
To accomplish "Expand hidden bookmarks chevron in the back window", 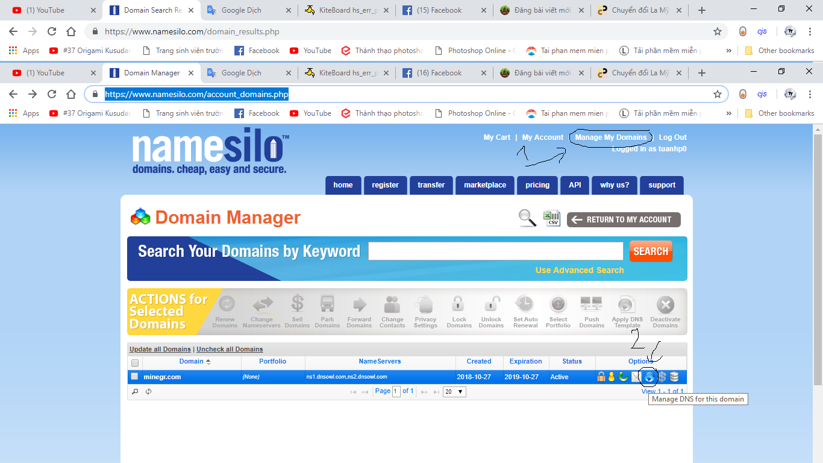I will (x=729, y=51).
